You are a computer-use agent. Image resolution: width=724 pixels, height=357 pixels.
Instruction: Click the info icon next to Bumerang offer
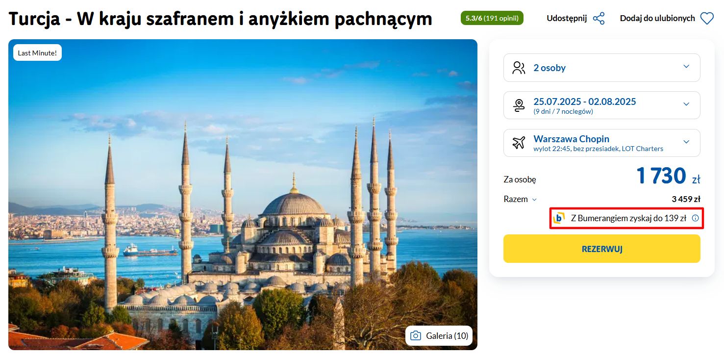tap(695, 218)
